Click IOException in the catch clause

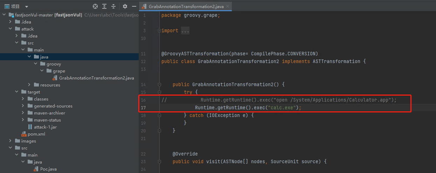223,115
